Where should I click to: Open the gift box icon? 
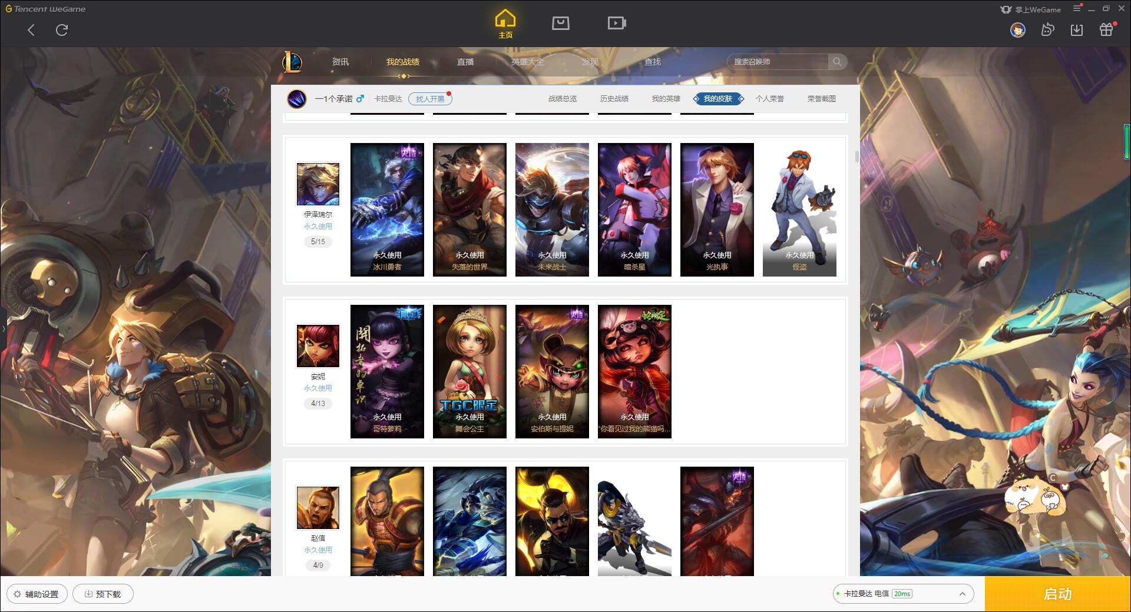pyautogui.click(x=1106, y=29)
